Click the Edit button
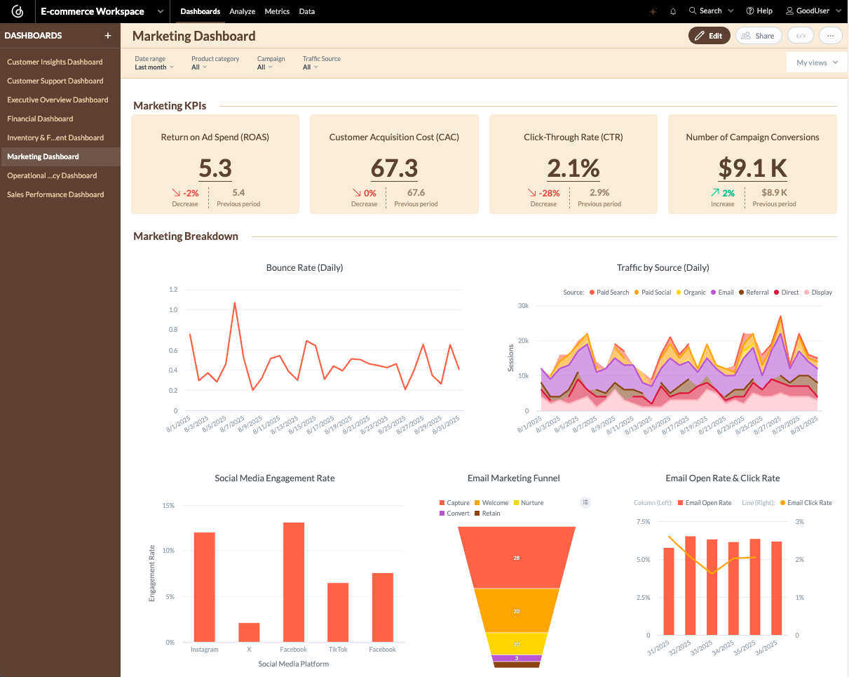 click(x=709, y=34)
